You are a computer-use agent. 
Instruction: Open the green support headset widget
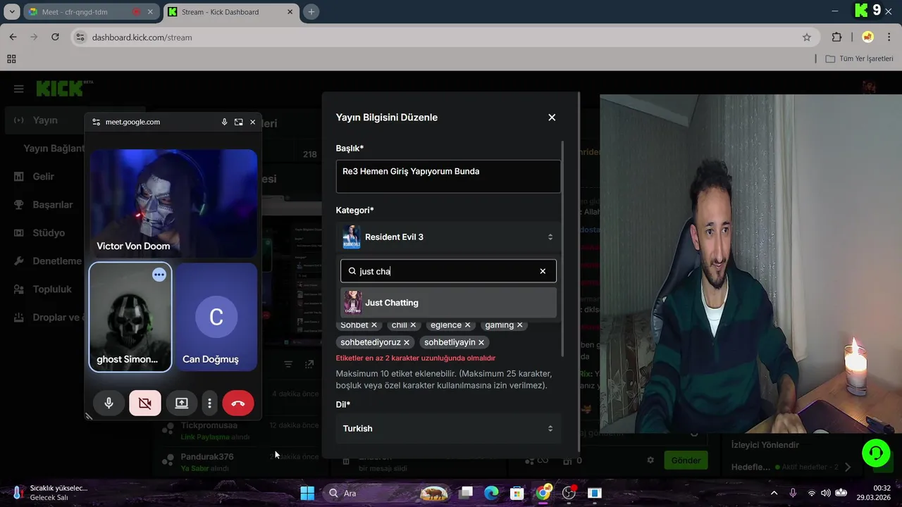click(876, 453)
